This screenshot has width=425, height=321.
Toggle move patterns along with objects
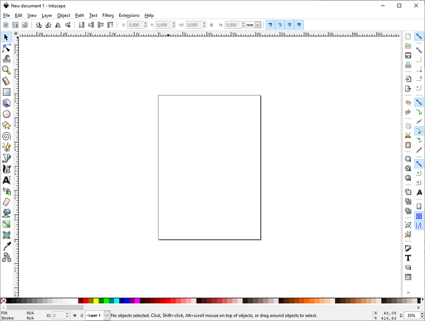299,25
